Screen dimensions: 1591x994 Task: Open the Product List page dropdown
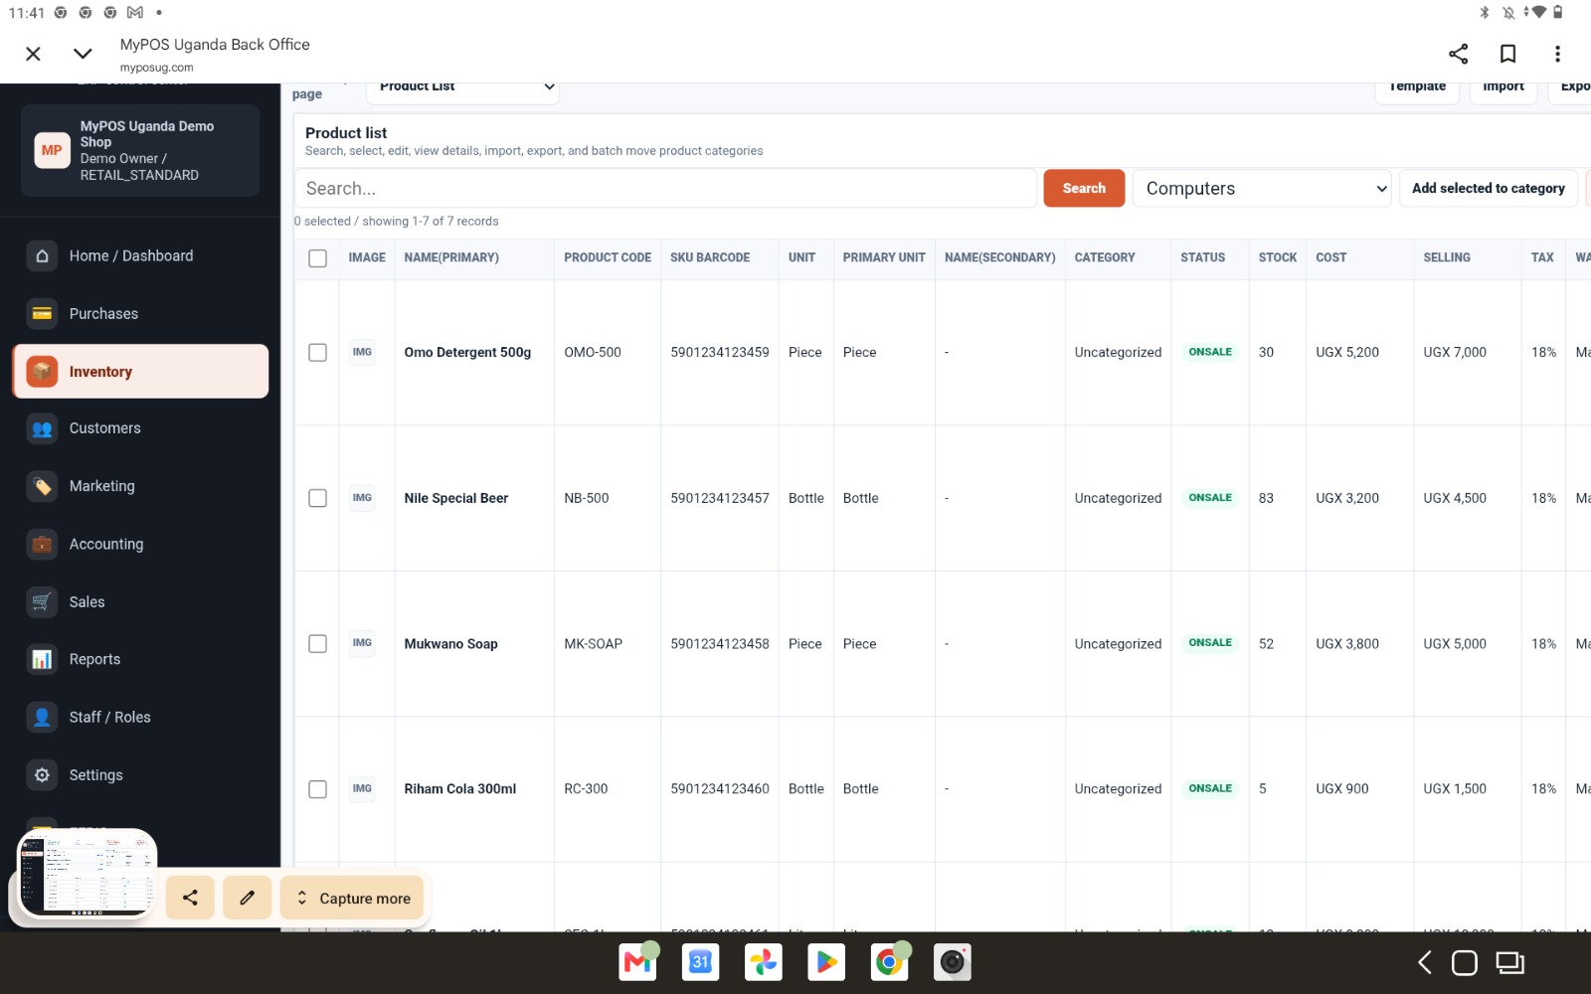click(462, 89)
